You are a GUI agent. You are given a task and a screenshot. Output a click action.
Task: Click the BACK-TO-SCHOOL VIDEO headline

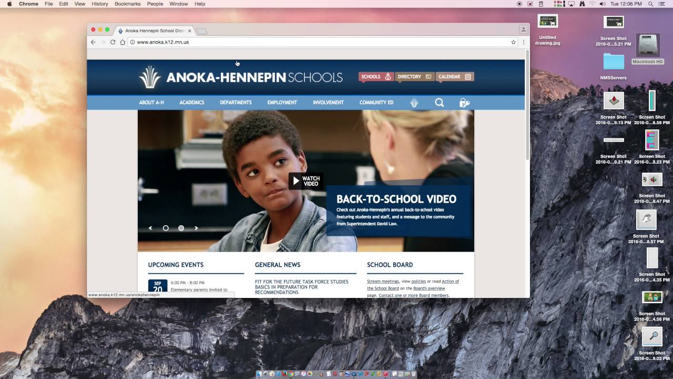[x=396, y=199]
